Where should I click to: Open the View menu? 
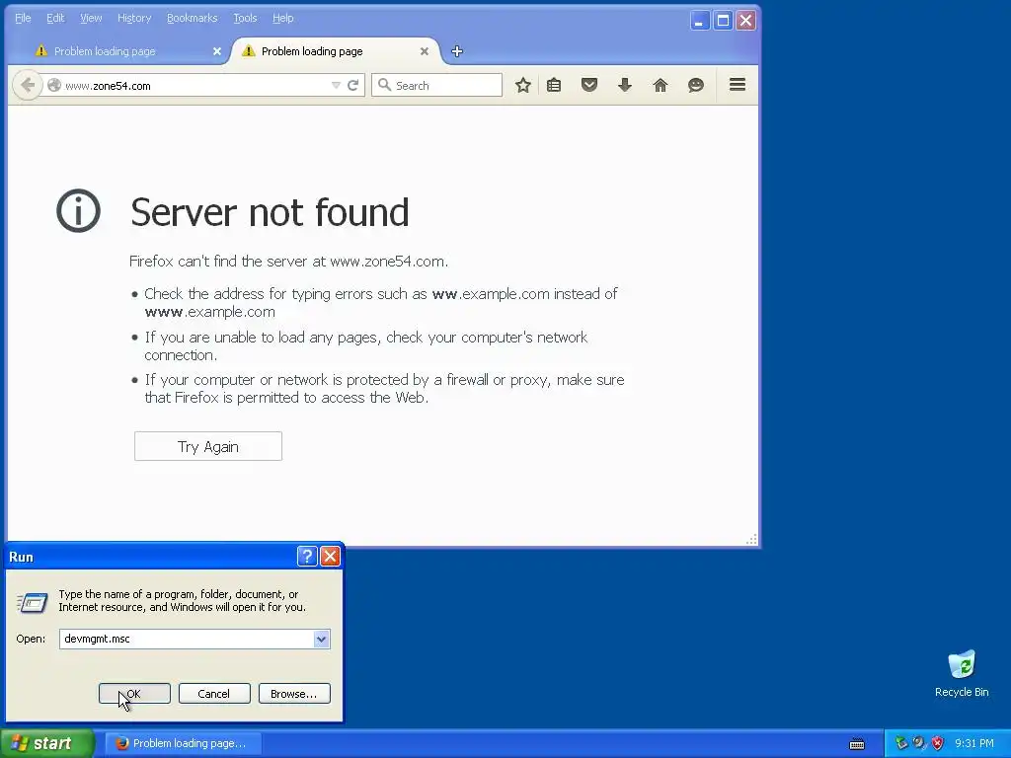[91, 18]
